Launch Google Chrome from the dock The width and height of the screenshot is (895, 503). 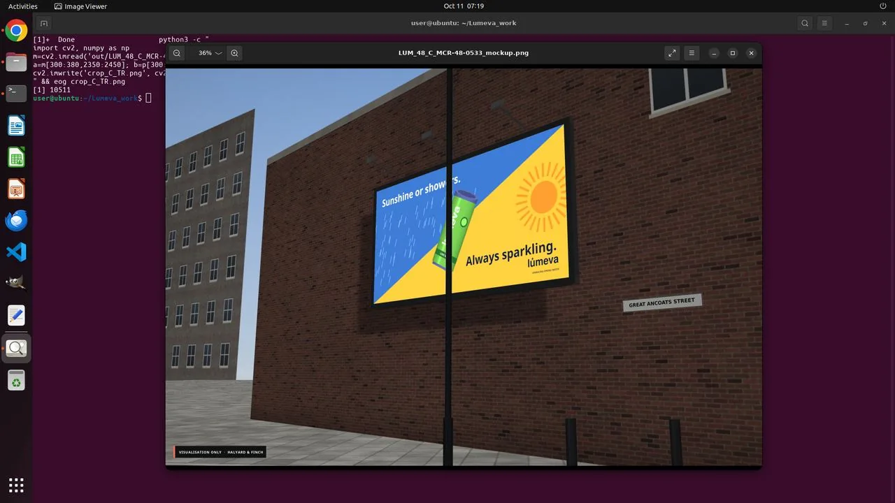pos(16,30)
